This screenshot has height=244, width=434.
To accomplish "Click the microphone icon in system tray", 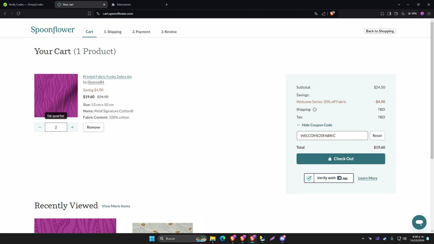I will (392, 239).
